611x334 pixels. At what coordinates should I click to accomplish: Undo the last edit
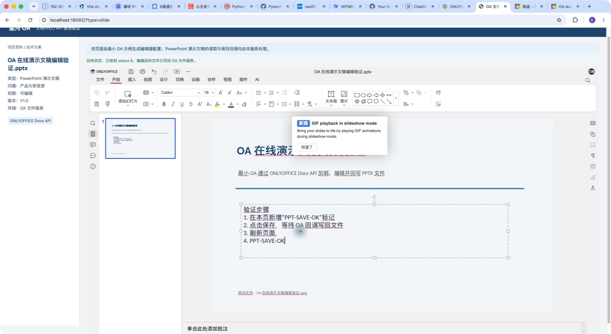coord(154,72)
